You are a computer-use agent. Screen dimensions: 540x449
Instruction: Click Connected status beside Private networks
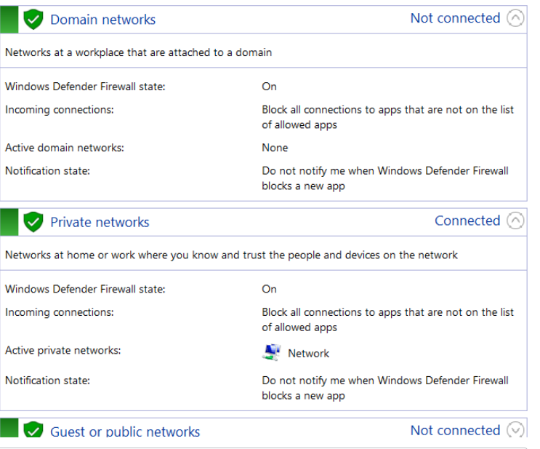tap(467, 220)
